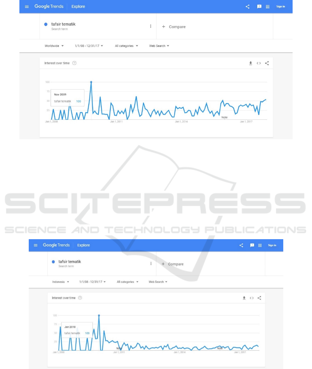This screenshot has width=312, height=369.
Task: Open hamburger menu in top Google Trends header
Action: tap(27, 7)
